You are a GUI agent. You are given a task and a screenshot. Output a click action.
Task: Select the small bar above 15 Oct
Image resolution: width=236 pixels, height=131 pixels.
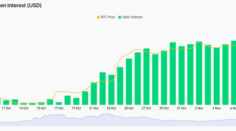click(x=41, y=103)
